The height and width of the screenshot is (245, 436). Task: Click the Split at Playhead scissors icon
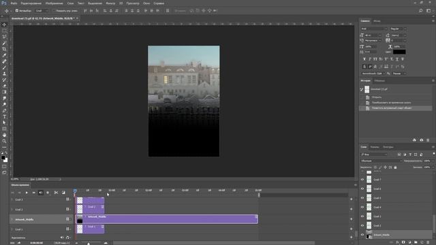tap(56, 193)
